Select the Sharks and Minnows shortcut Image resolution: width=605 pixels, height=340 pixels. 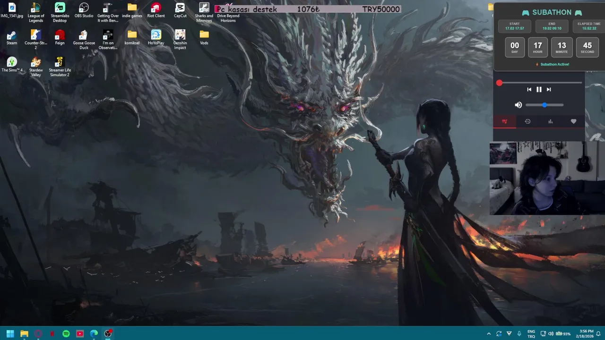(204, 12)
